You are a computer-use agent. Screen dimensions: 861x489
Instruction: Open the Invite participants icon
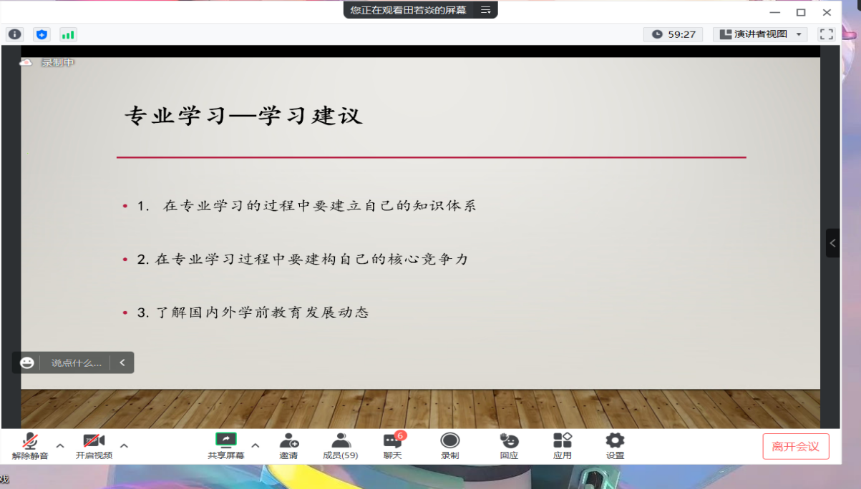click(288, 446)
